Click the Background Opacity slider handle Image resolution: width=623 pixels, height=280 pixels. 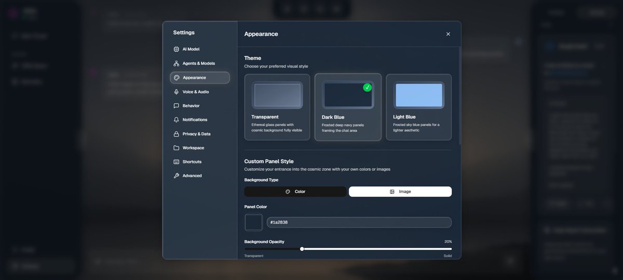pyautogui.click(x=302, y=249)
